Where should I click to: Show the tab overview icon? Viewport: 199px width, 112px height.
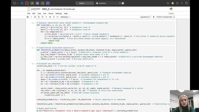(x=187, y=3)
